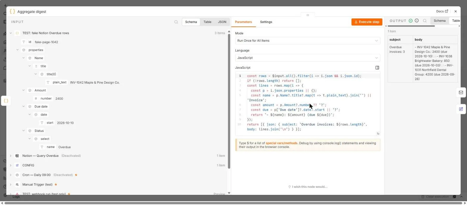This screenshot has height=205, width=467.
Task: Expand the CONFIG node
Action: (10, 165)
